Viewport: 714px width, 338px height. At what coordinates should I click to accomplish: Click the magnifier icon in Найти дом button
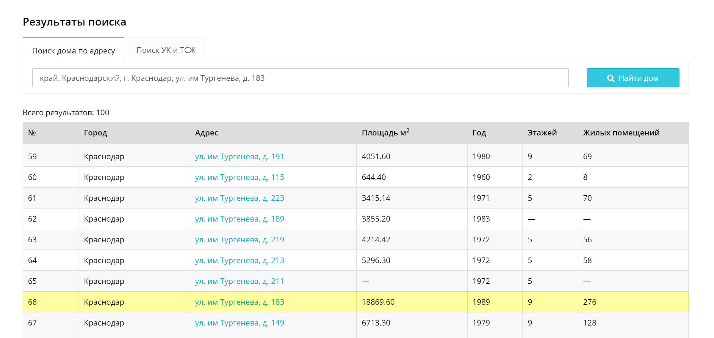tap(610, 78)
